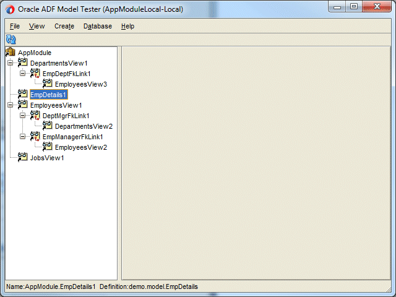The height and width of the screenshot is (297, 396).
Task: Click the DeptMgrFkLink1 view link icon
Action: pyautogui.click(x=35, y=115)
